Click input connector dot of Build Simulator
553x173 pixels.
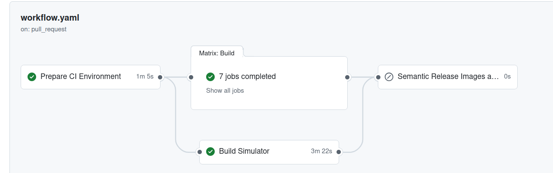point(199,152)
